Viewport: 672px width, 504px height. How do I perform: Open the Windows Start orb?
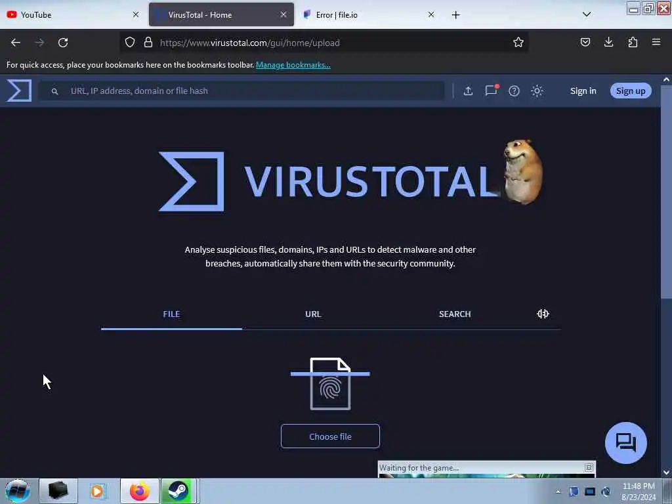click(x=18, y=491)
